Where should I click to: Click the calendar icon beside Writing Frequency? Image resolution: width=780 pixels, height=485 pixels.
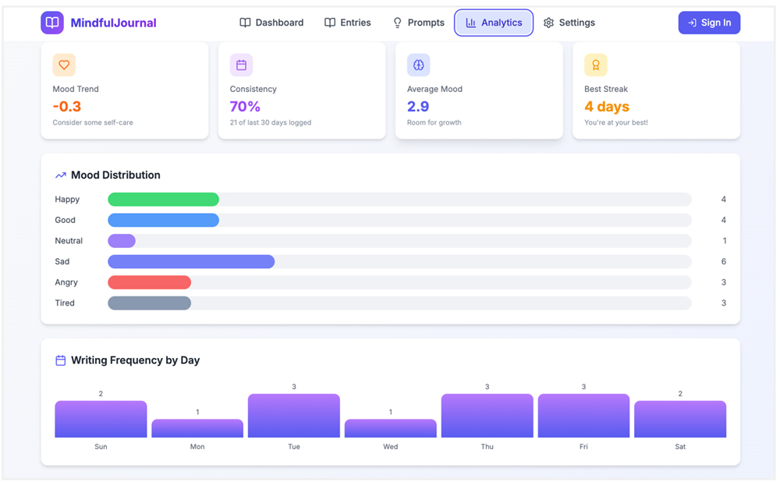[x=61, y=360]
